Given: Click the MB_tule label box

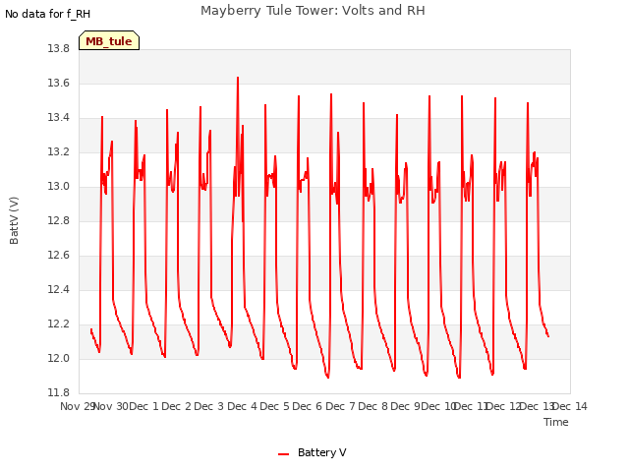Looking at the screenshot, I should coord(109,40).
